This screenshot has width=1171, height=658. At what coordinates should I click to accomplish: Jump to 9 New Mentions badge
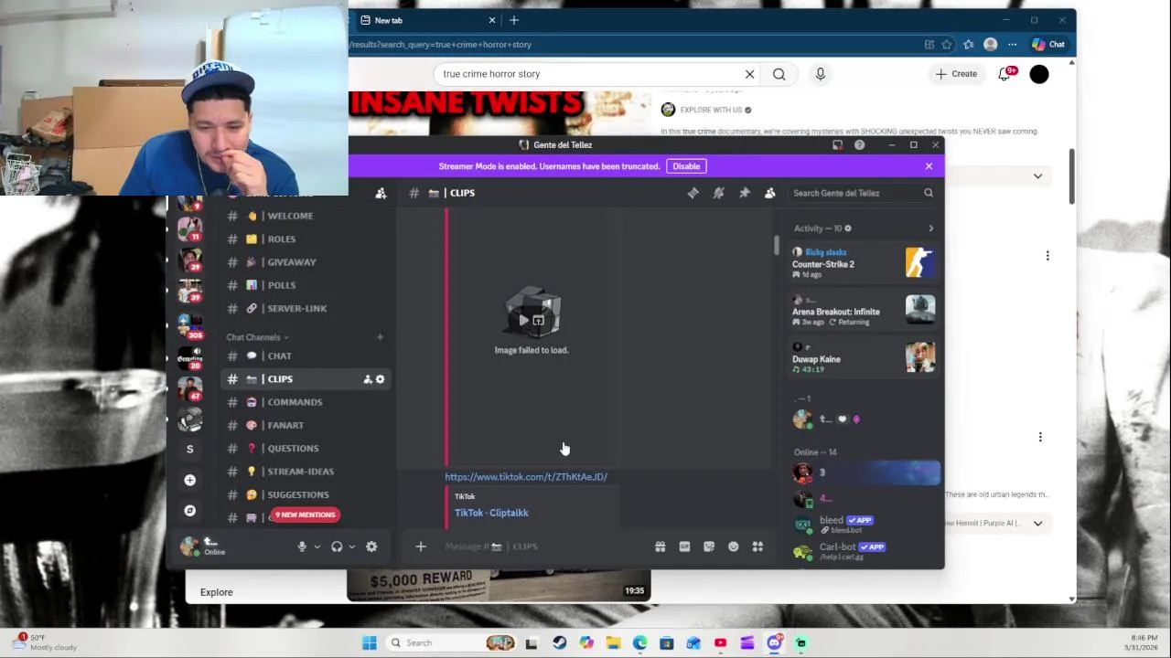[306, 515]
